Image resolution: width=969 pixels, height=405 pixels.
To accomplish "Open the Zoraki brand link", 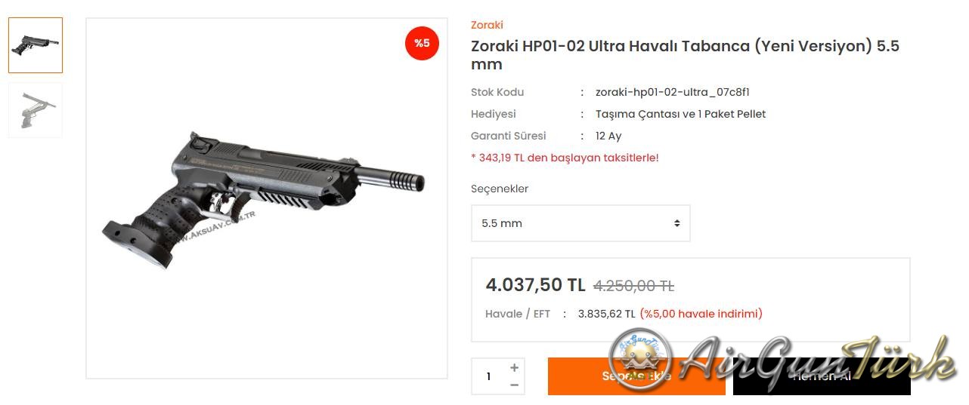I will click(x=487, y=25).
